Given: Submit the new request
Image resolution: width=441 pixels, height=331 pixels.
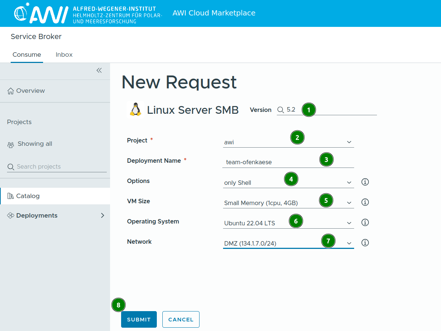Looking at the screenshot, I should point(139,320).
